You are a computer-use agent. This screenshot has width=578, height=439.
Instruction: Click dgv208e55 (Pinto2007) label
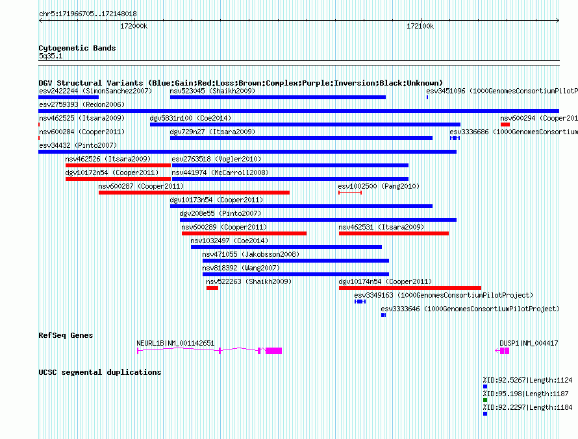[220, 213]
